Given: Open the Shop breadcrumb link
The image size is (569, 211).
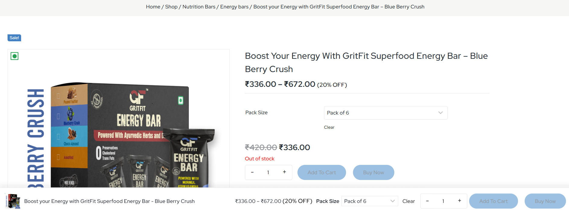Looking at the screenshot, I should pos(171,7).
